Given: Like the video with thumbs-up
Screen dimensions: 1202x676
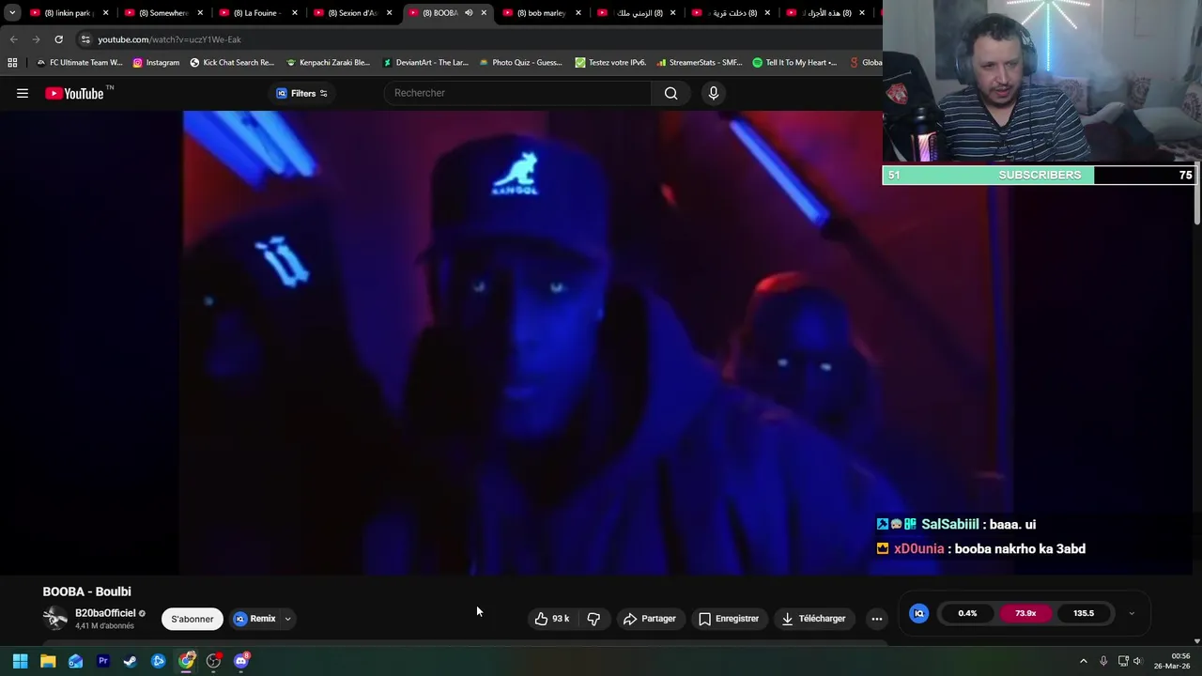Looking at the screenshot, I should pos(551,619).
